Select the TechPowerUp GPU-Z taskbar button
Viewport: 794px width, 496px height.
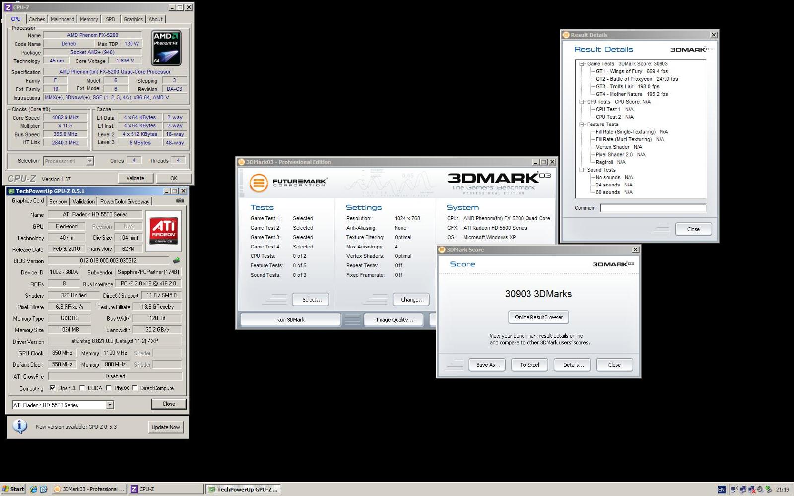[243, 489]
